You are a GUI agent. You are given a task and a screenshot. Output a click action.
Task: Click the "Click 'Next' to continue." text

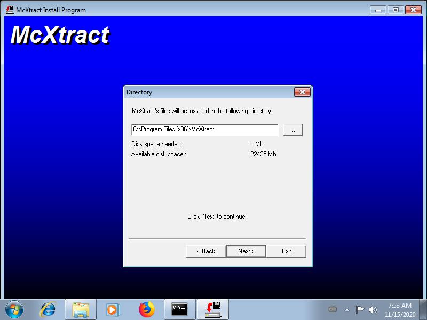(217, 217)
